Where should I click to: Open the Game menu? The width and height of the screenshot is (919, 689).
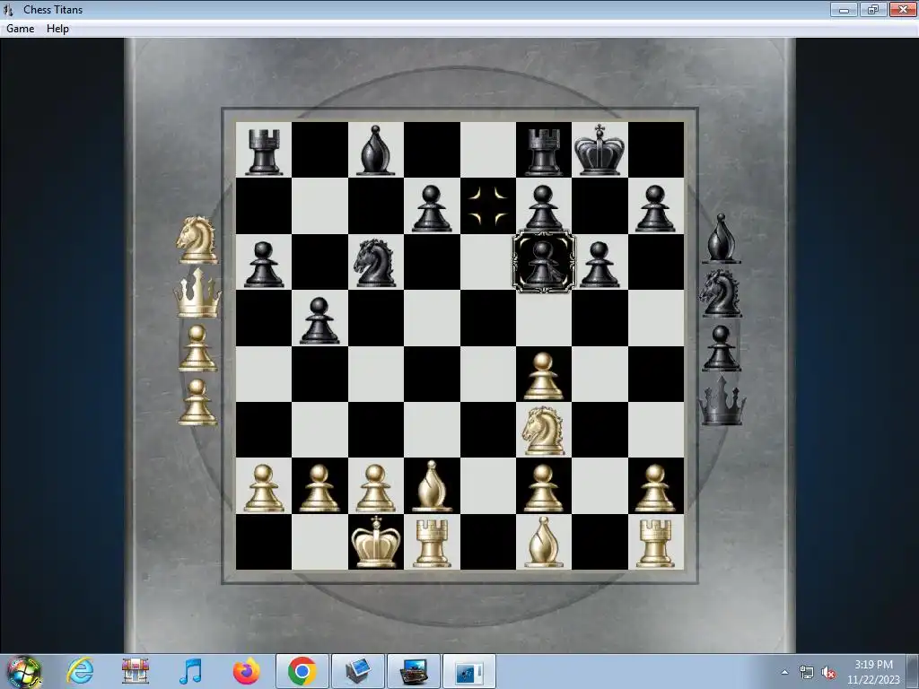(x=20, y=28)
